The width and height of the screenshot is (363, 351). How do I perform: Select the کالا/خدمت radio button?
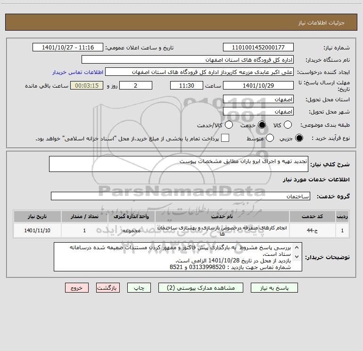click(229, 125)
